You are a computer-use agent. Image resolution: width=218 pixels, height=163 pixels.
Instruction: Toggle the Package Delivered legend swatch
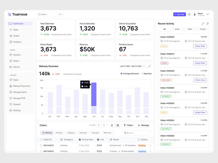click(x=121, y=74)
